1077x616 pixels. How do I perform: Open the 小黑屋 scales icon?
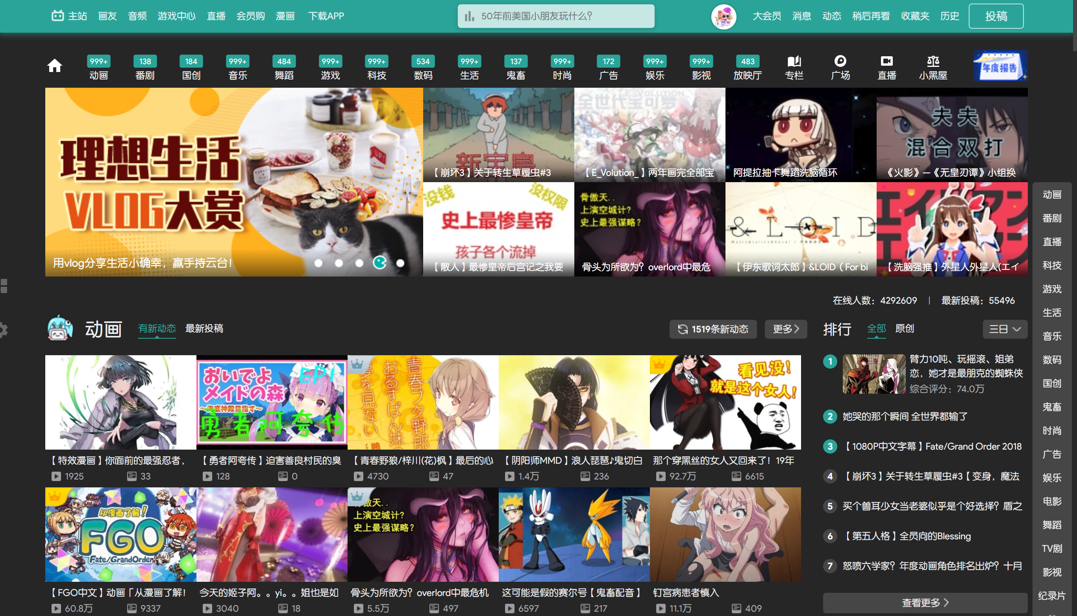point(933,62)
